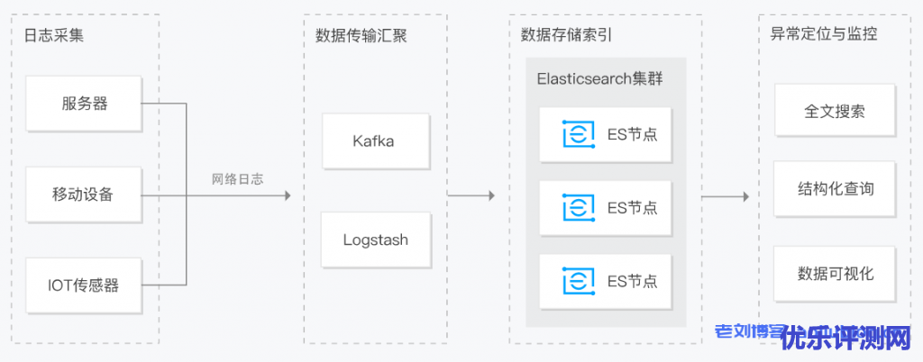This screenshot has height=362, width=923.
Task: Select the 服务器 box
Action: point(85,104)
